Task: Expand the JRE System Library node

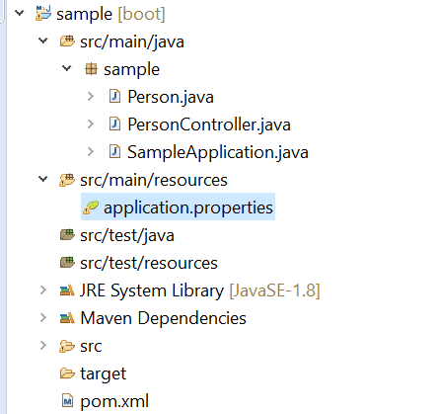Action: tap(43, 290)
